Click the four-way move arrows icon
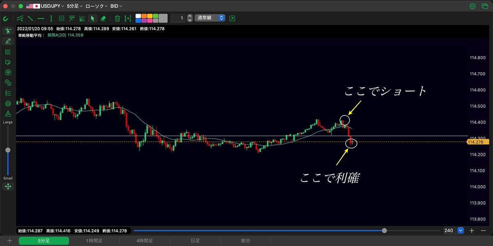The width and height of the screenshot is (493, 246). (8, 187)
